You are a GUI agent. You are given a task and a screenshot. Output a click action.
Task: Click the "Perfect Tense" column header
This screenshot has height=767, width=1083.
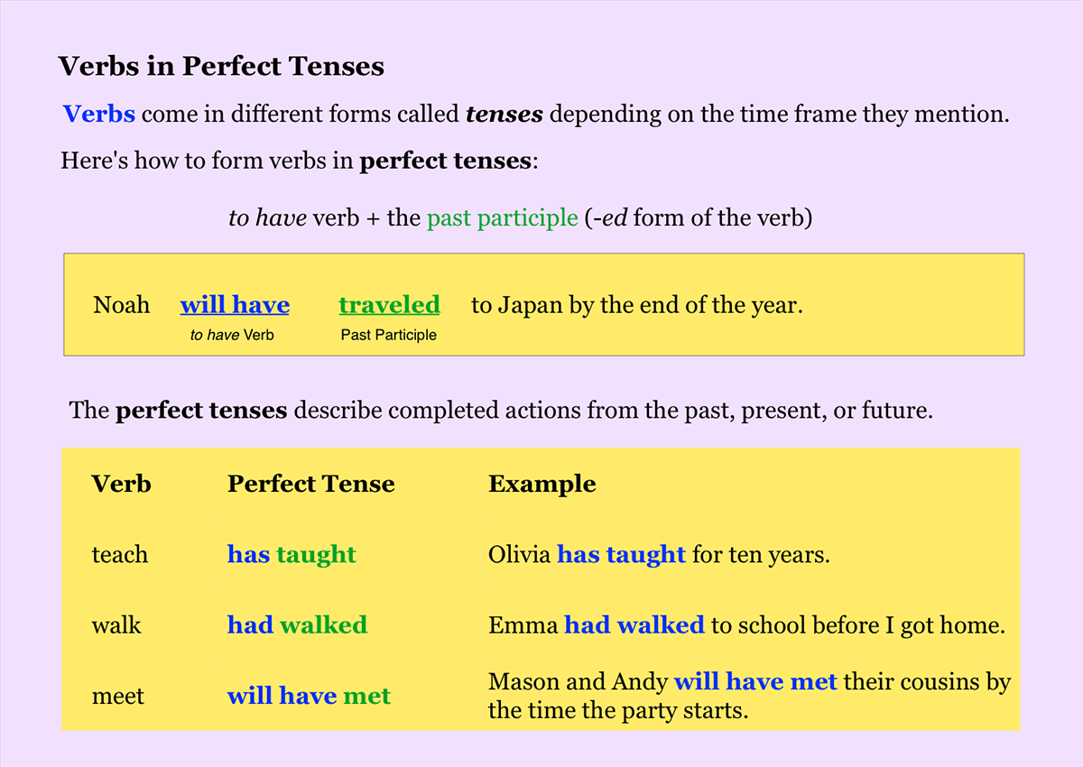point(310,484)
